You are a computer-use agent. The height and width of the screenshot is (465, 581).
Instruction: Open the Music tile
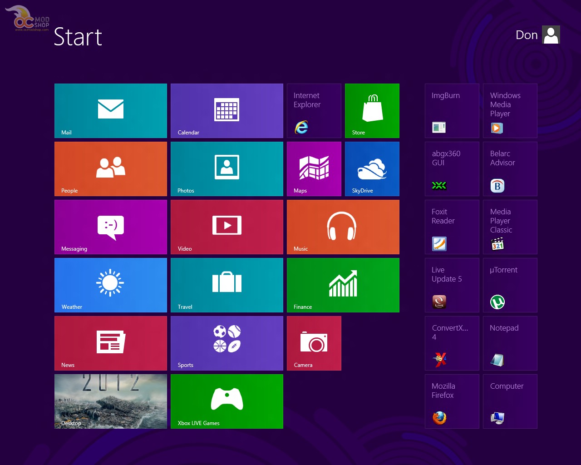click(x=343, y=227)
